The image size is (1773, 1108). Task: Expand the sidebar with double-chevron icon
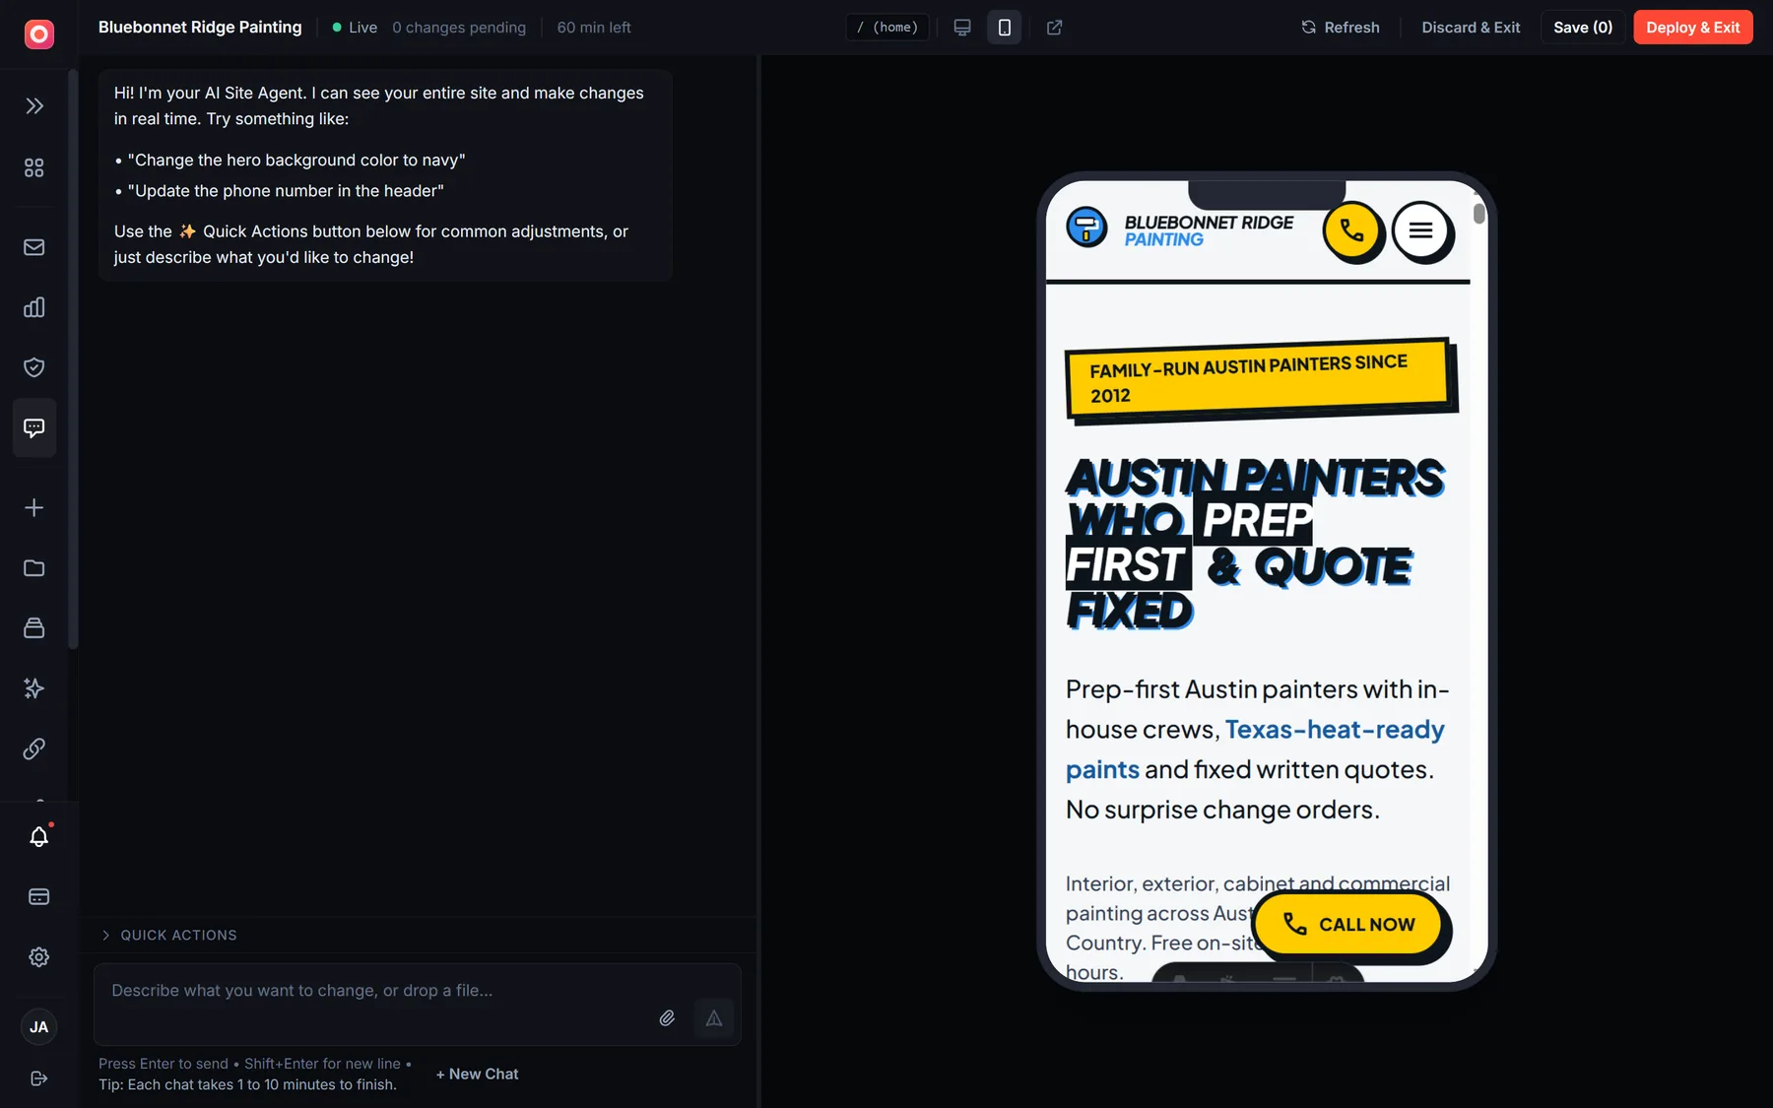tap(34, 106)
